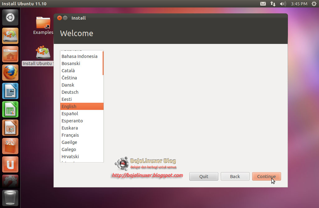The image size is (319, 208).
Task: Open the Trash icon in the launcher
Action: [x=10, y=198]
